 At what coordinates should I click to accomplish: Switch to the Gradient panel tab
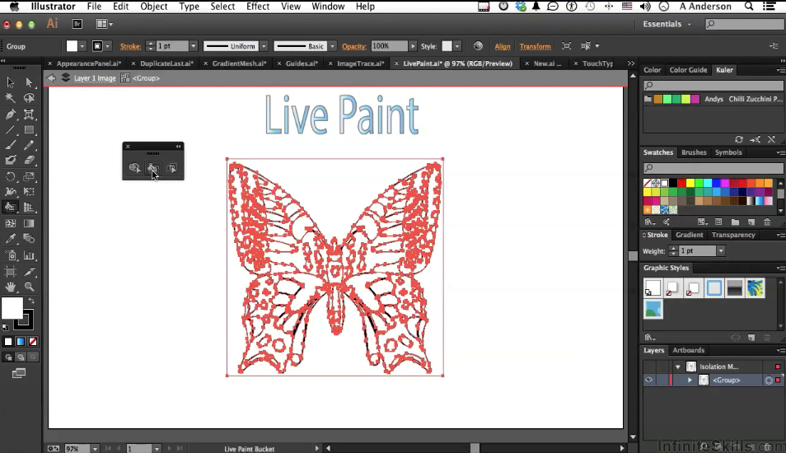click(689, 235)
